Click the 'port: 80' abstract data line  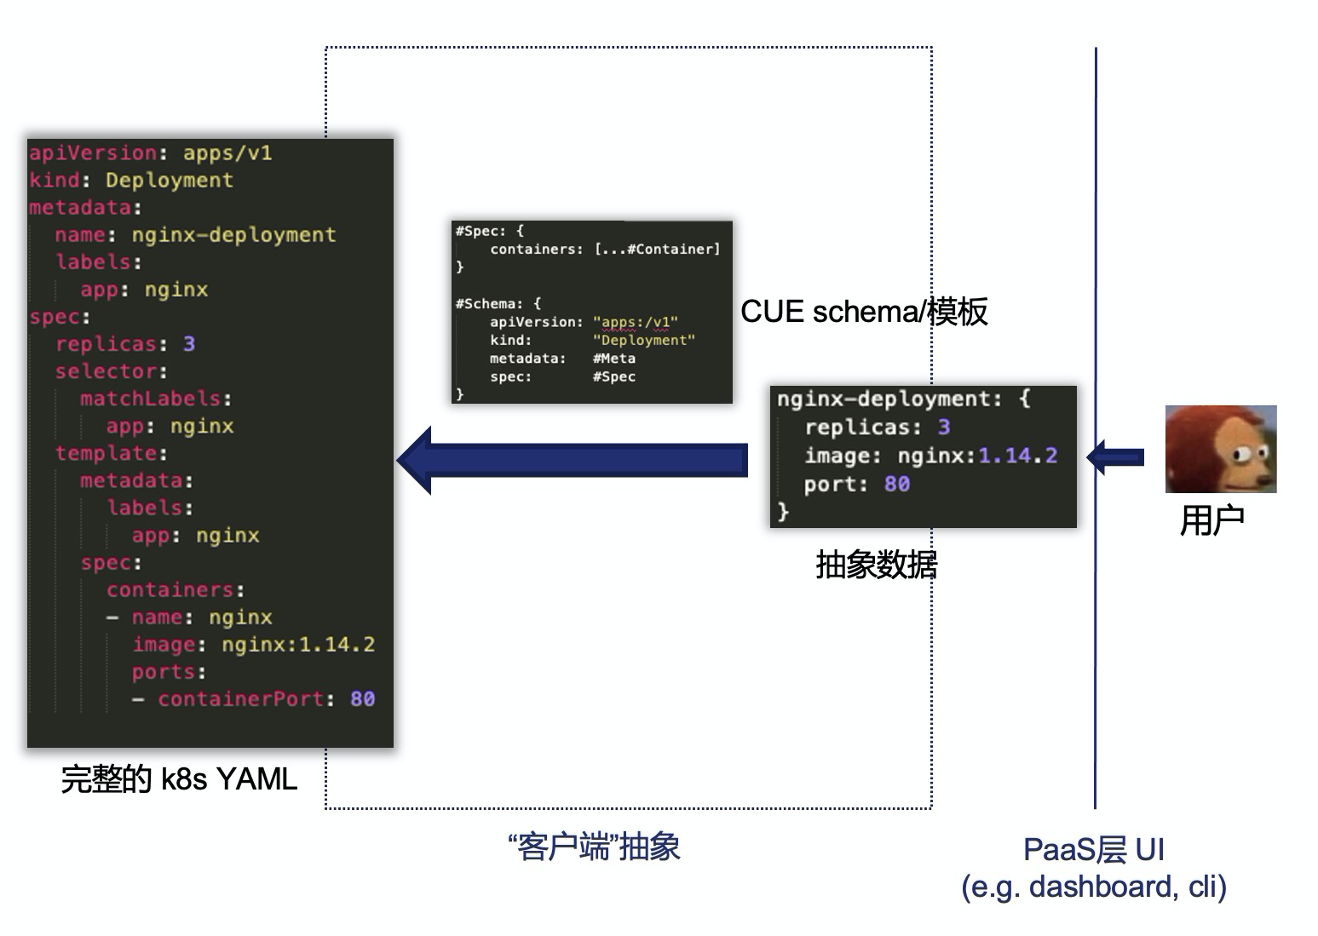point(857,484)
